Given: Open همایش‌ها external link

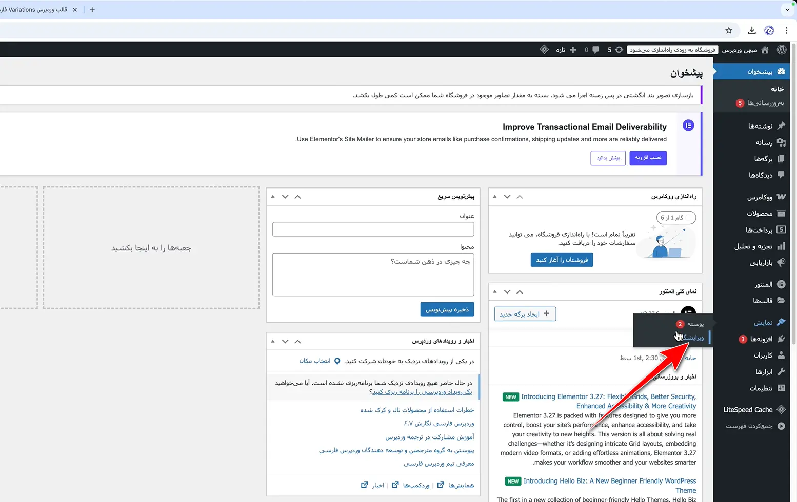Looking at the screenshot, I should (x=456, y=485).
